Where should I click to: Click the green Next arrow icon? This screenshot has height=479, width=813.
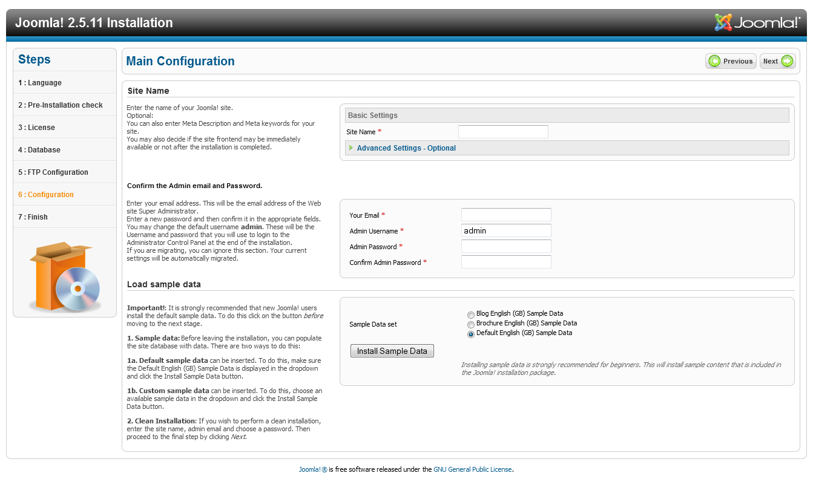[x=787, y=61]
